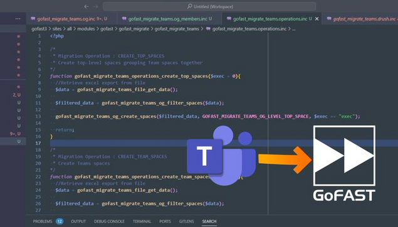Switch to the gofast_migrate_teams.og_members.inc tab

pos(170,19)
